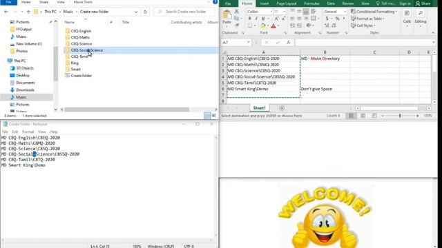This screenshot has width=442, height=248.
Task: Open Explorer View ribbon tab
Action: (x=61, y=2)
